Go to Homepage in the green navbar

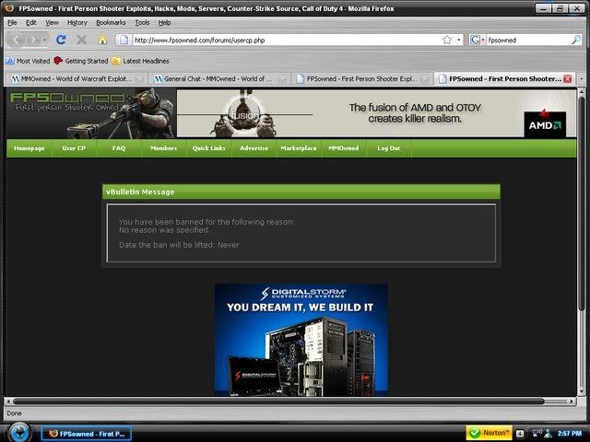[29, 148]
